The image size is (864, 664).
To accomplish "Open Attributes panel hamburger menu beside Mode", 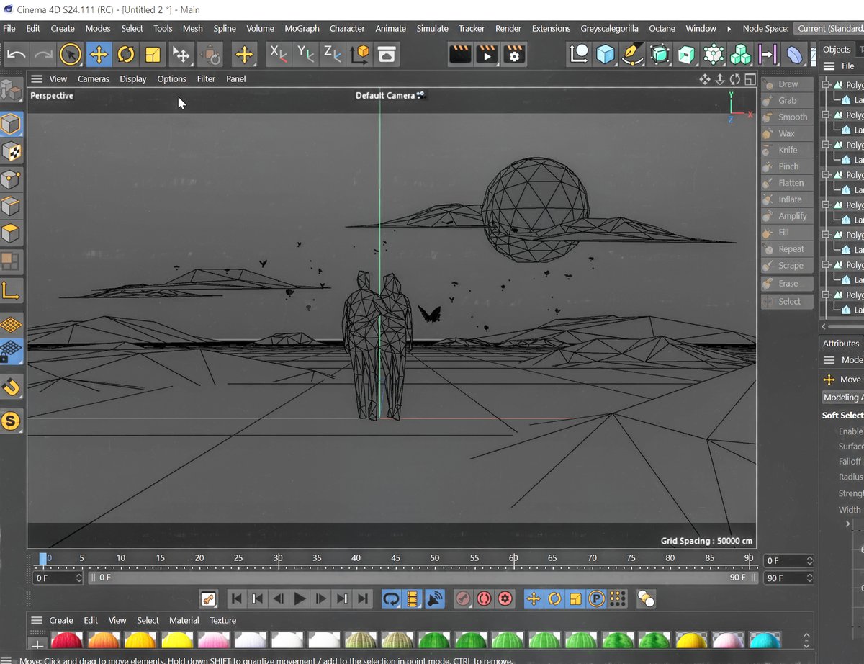I will 829,359.
